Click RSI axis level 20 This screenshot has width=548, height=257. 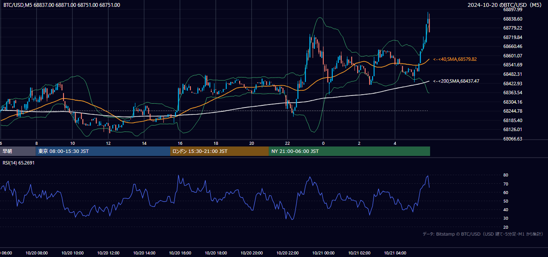[506, 227]
